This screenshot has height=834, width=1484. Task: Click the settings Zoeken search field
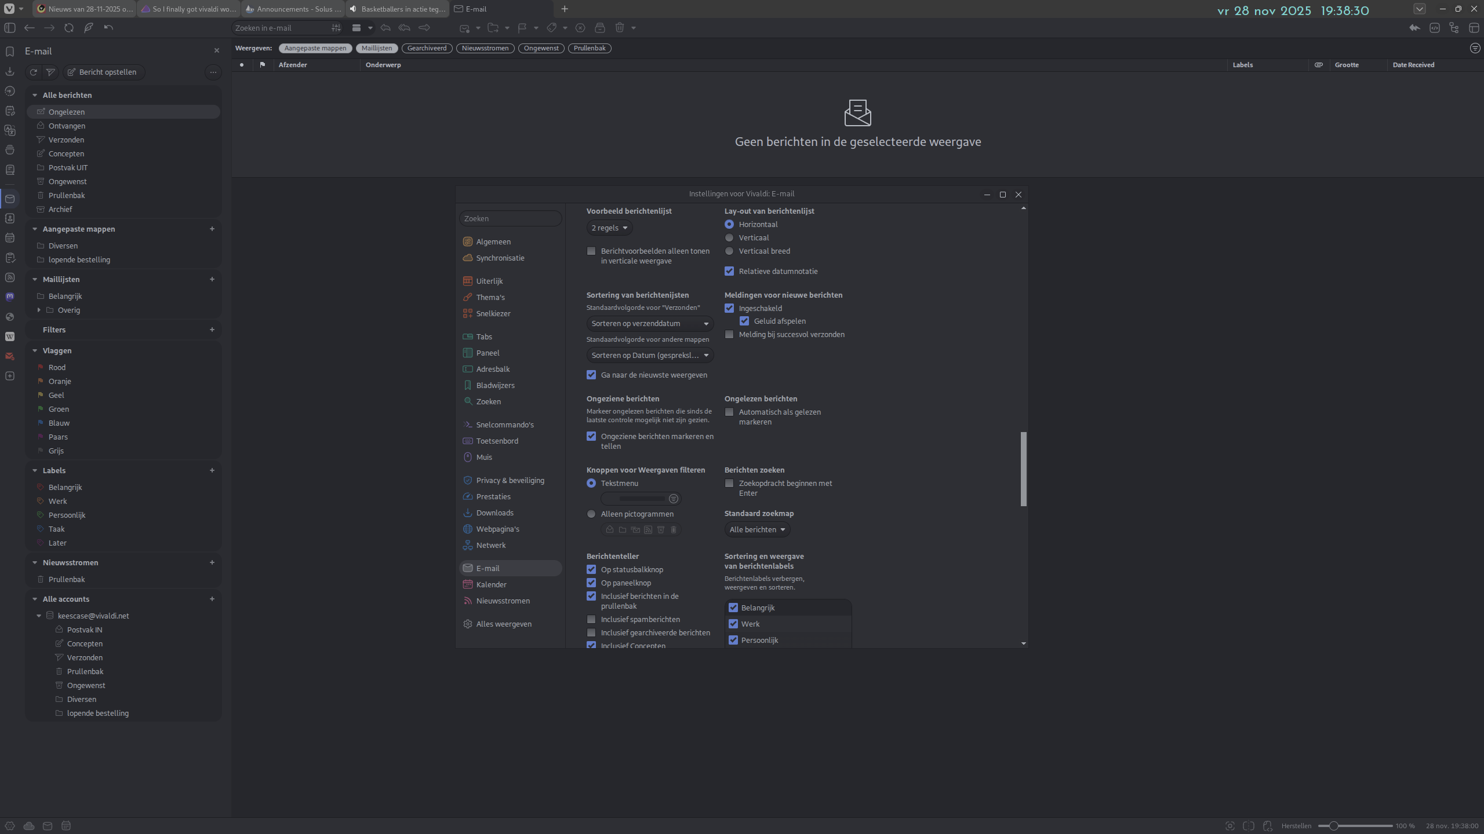[x=510, y=218]
